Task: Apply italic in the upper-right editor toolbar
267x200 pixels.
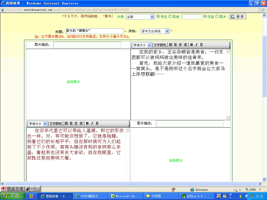Action: coord(196,45)
